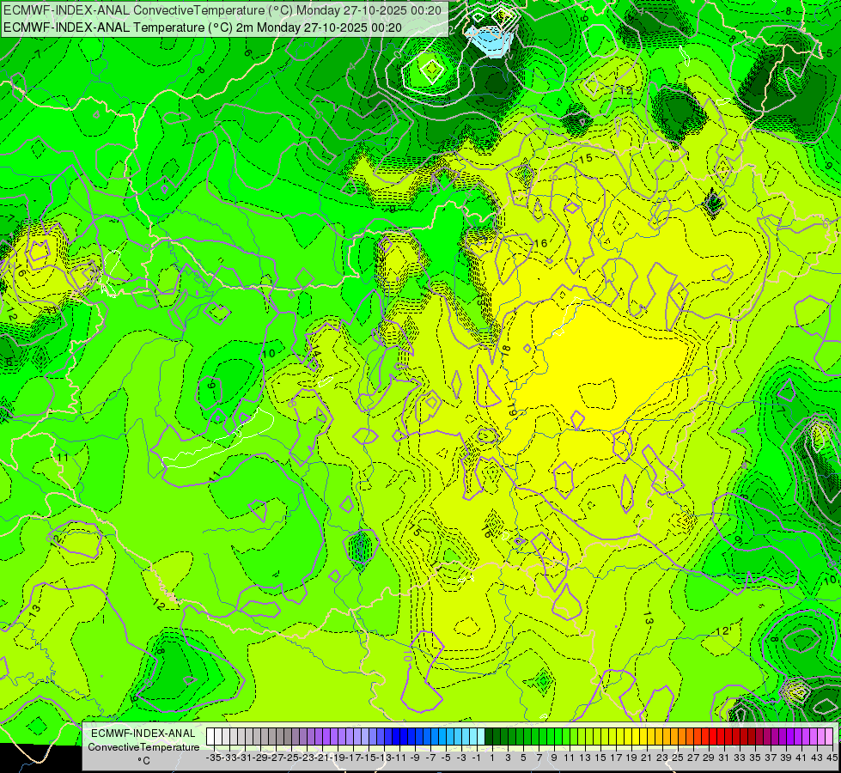Screen dimensions: 841x773
Task: Click the legend scale value 23
Action: coord(662,758)
